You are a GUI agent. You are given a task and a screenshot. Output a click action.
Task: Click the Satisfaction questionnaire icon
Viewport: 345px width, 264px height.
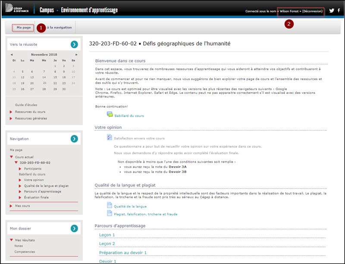point(110,137)
